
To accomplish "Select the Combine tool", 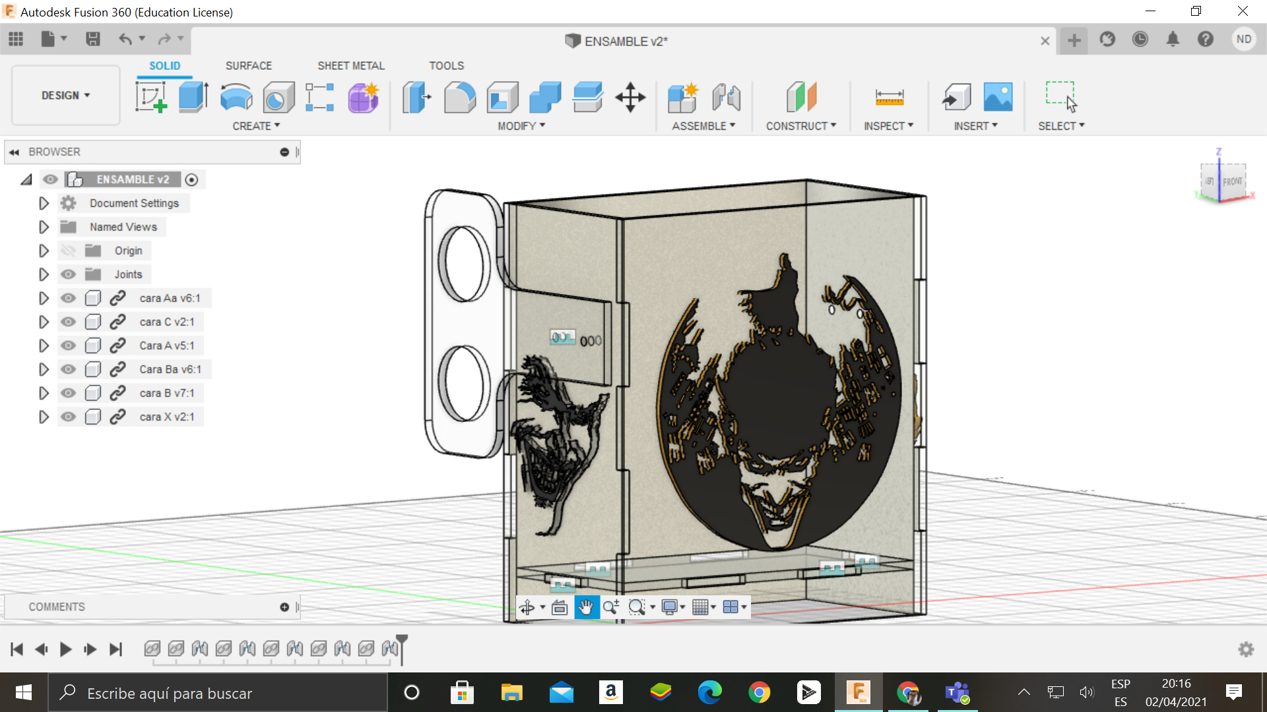I will tap(545, 97).
